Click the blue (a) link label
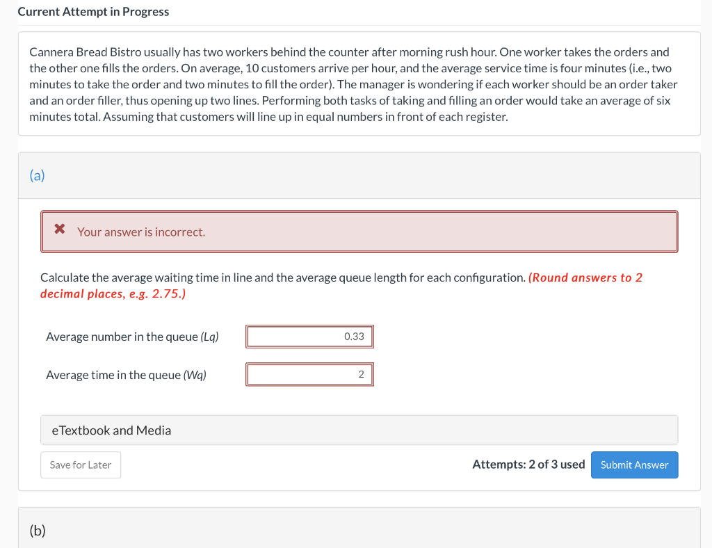 (x=38, y=175)
